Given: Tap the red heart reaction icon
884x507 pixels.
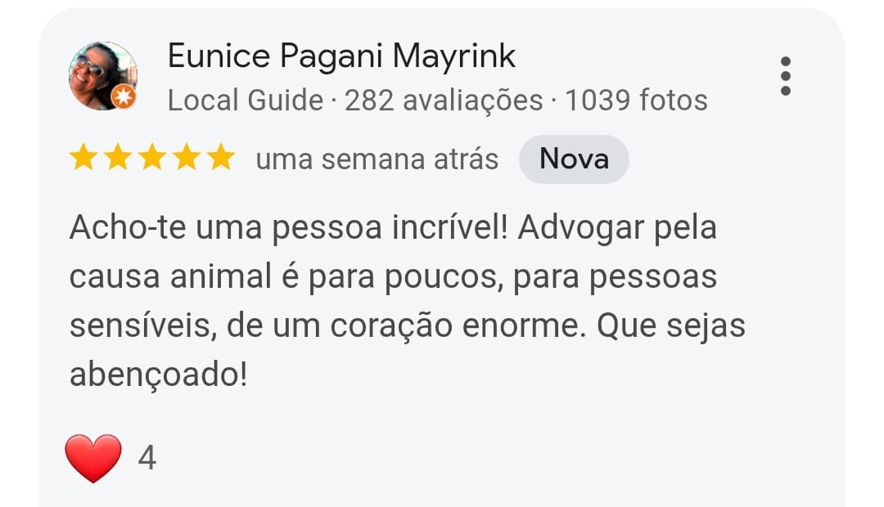Looking at the screenshot, I should tap(93, 458).
